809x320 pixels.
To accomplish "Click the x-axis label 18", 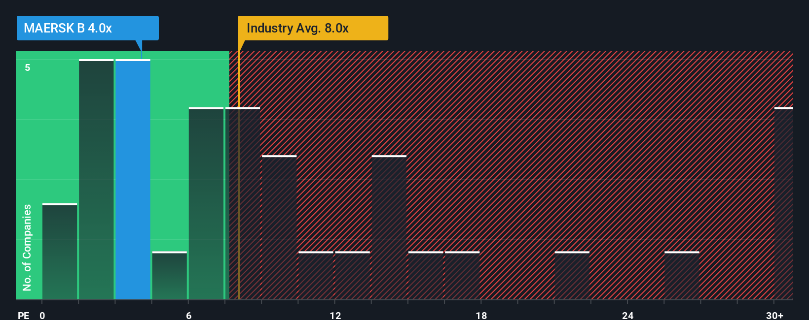I will [481, 315].
